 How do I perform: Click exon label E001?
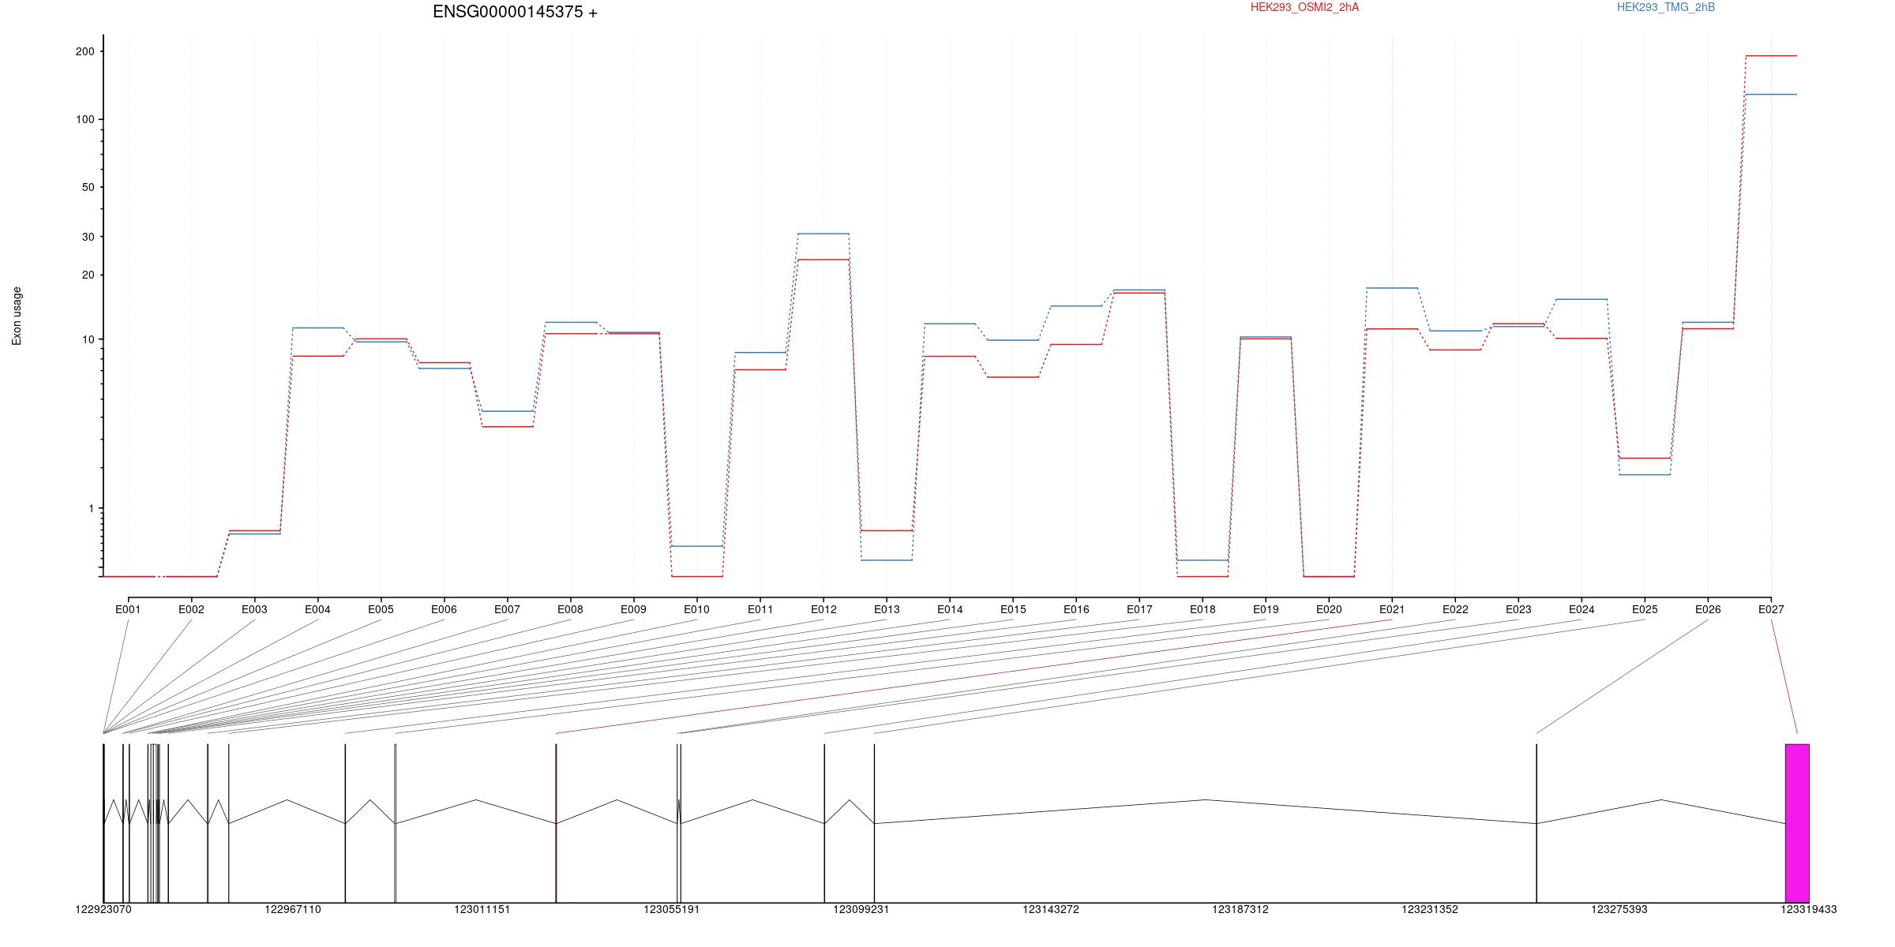(128, 609)
